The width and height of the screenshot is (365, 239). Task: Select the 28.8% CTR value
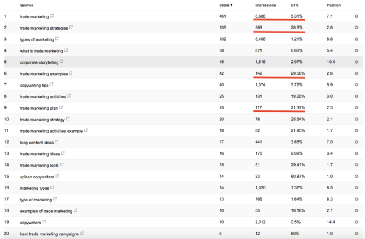click(297, 27)
